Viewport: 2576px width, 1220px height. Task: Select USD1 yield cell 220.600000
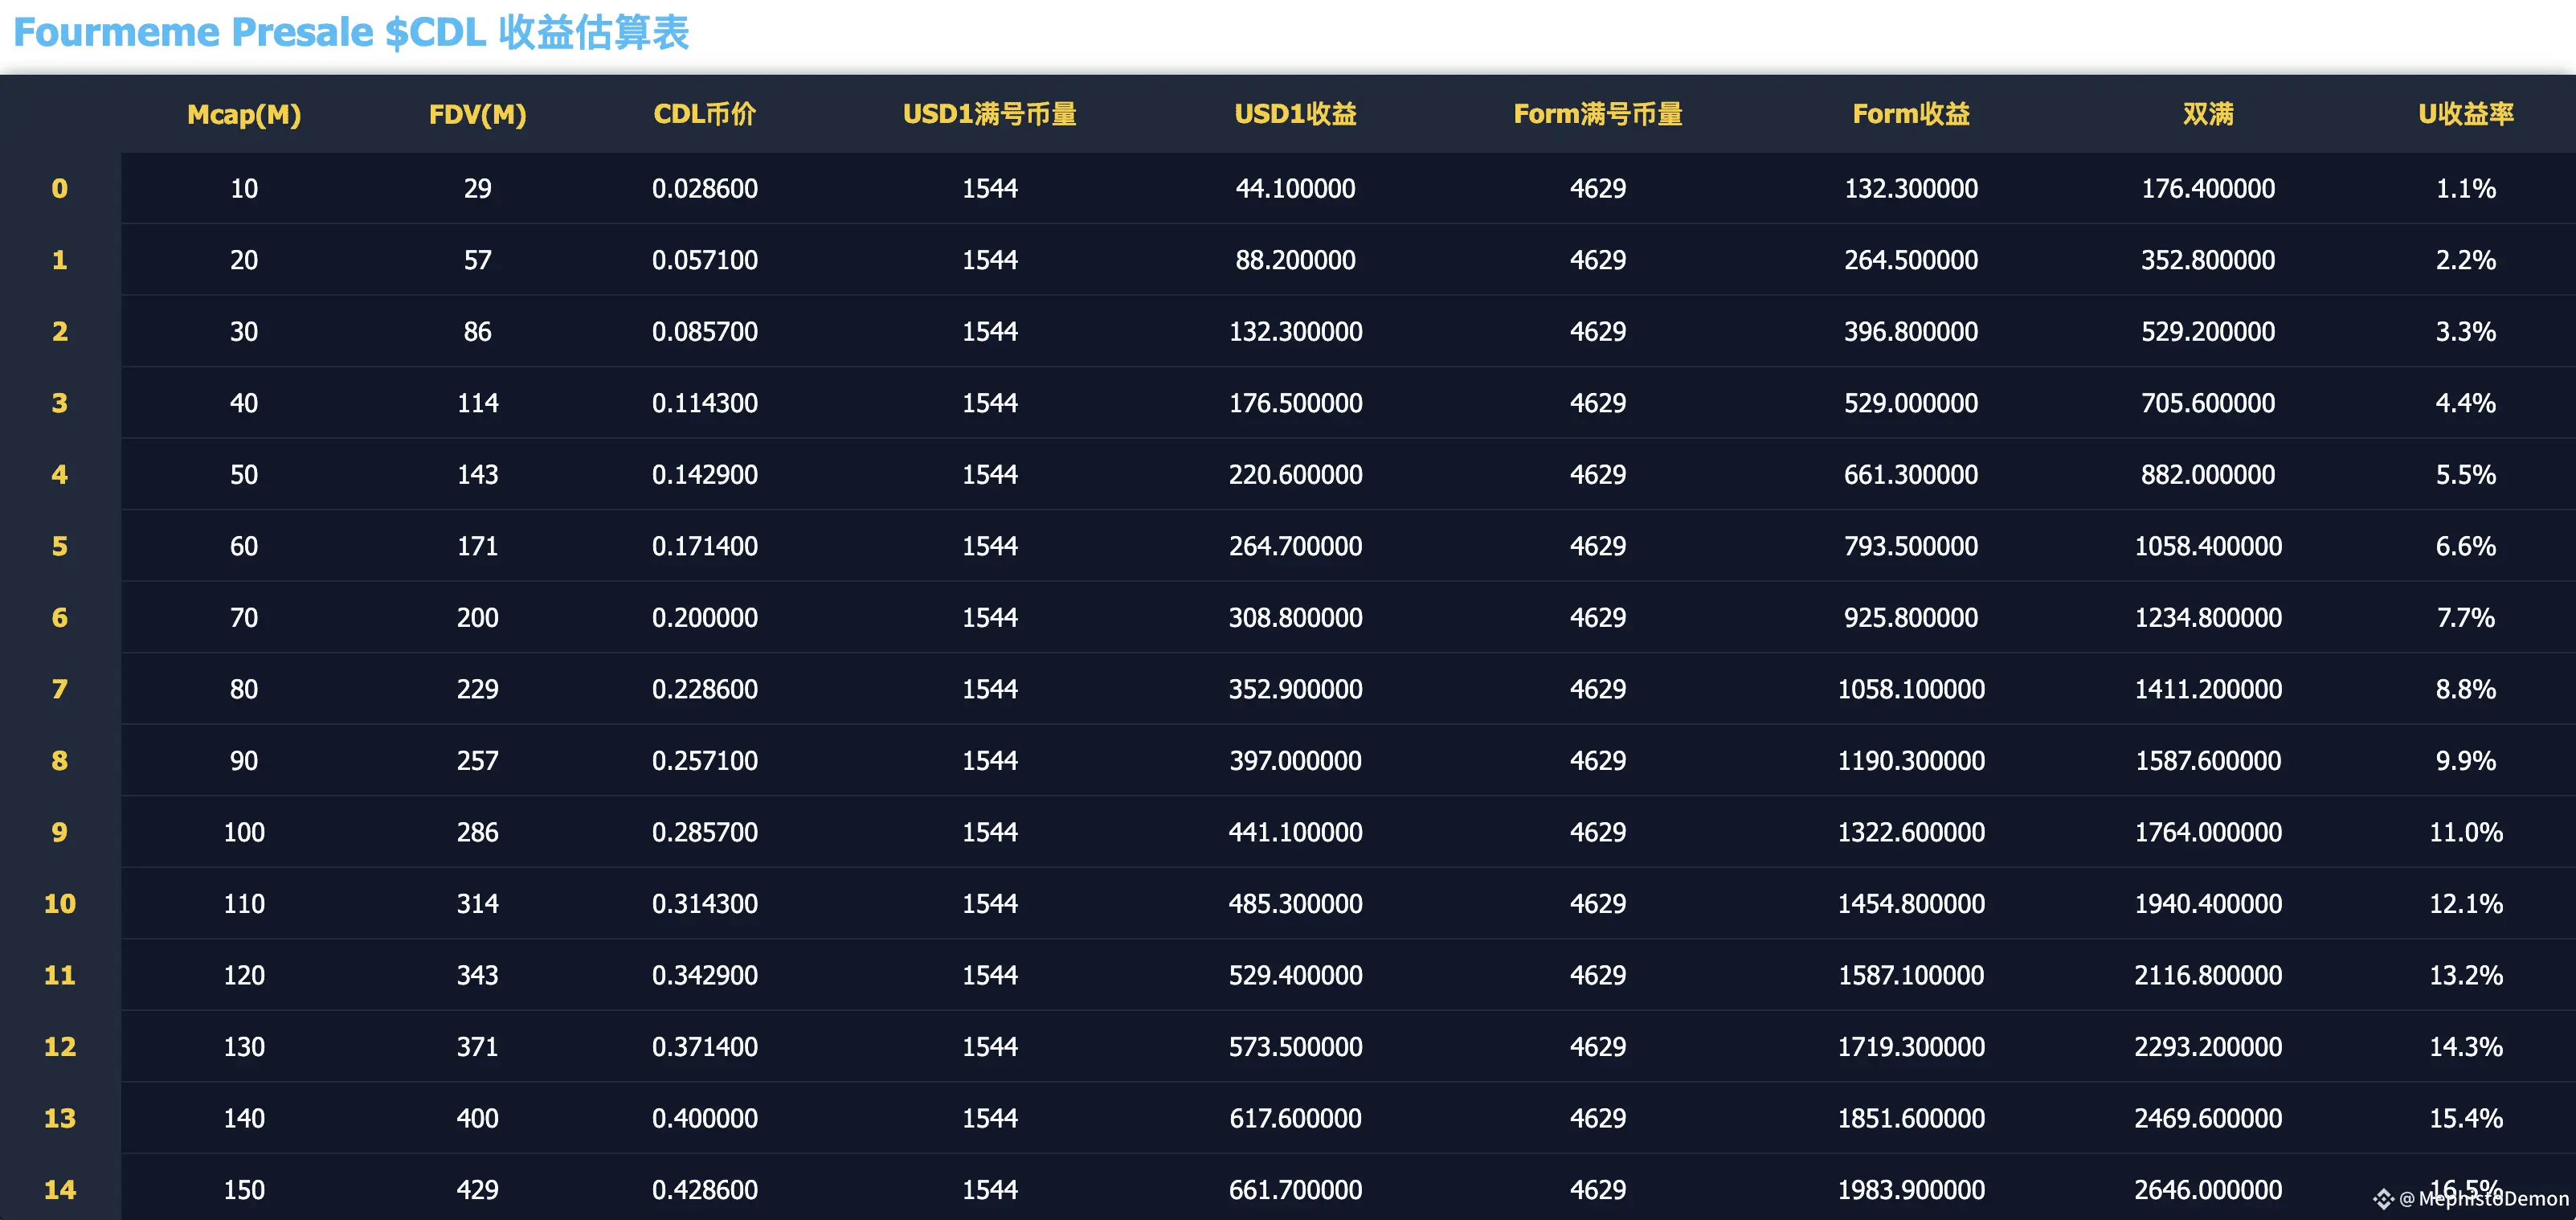pos(1295,474)
